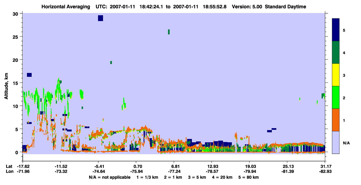Click the '2 = 1 km' legend note
361x185 pixels.
coord(173,177)
